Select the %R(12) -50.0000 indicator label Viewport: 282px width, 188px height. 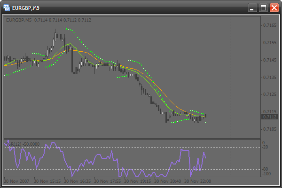point(23,144)
